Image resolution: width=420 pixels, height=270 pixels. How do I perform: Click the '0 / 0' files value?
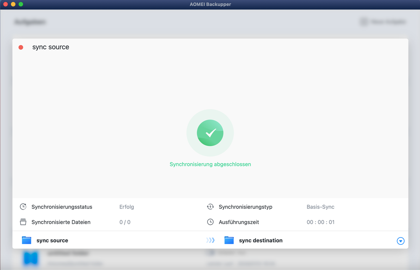click(125, 222)
